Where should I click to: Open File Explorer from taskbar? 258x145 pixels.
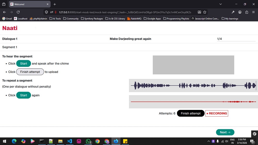(60, 141)
